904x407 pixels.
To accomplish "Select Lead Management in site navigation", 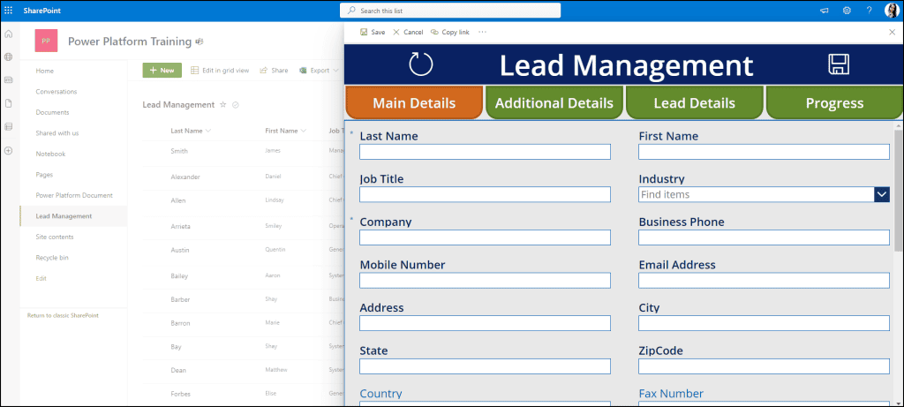I will pyautogui.click(x=64, y=216).
